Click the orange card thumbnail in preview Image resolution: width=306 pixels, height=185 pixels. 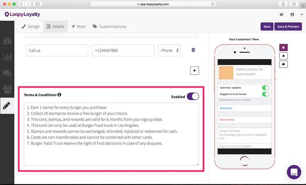click(x=226, y=73)
